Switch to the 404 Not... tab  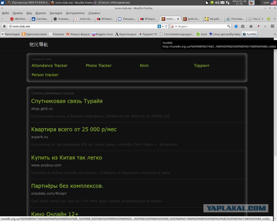pos(19,19)
